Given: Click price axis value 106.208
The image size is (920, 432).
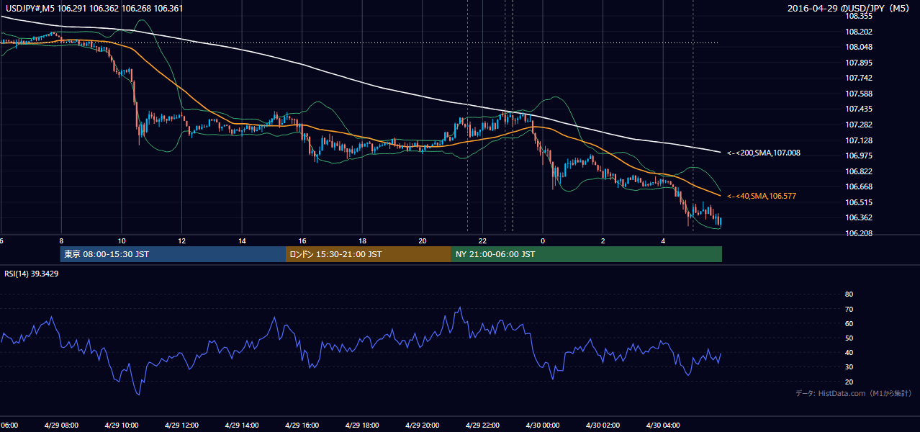Looking at the screenshot, I should 859,233.
